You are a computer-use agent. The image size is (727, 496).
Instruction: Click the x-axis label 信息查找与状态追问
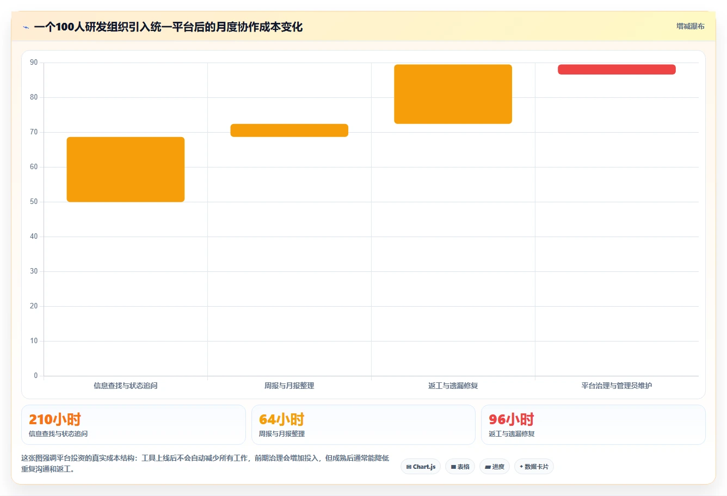[x=126, y=386]
